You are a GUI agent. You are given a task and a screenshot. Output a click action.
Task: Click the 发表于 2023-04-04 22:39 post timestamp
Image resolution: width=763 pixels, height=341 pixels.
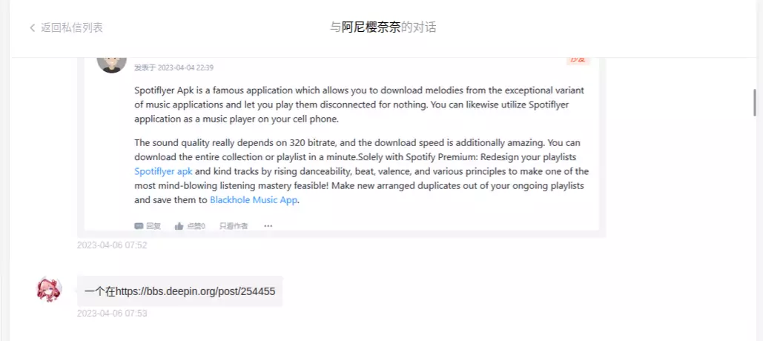tap(174, 67)
